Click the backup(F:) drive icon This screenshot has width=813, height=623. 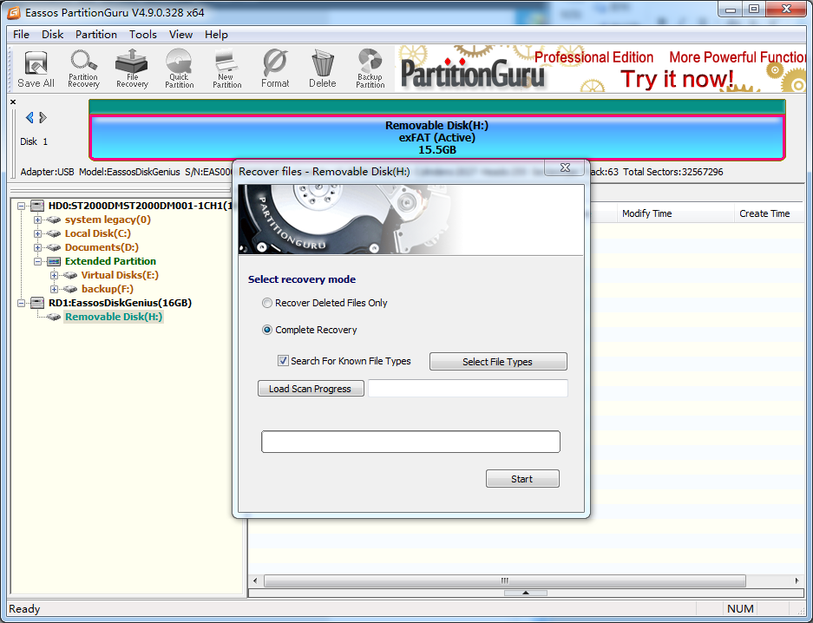tap(70, 289)
